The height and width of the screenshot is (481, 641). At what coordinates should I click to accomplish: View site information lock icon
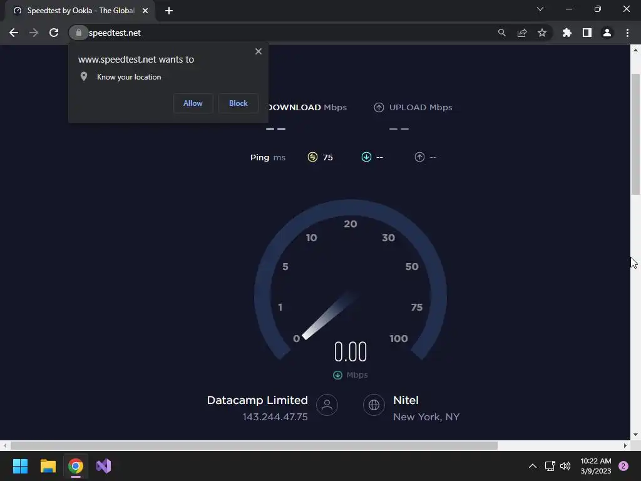click(78, 33)
